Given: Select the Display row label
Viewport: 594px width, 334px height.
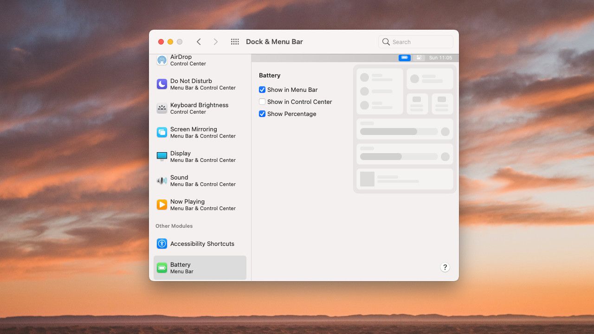Looking at the screenshot, I should [181, 153].
